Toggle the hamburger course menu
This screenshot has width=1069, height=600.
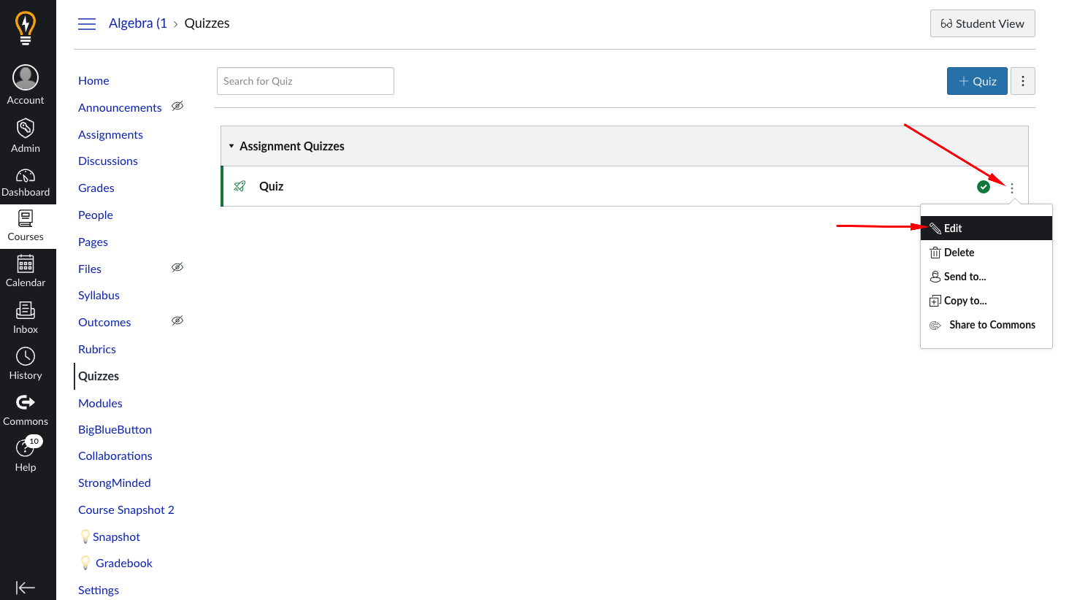coord(87,24)
